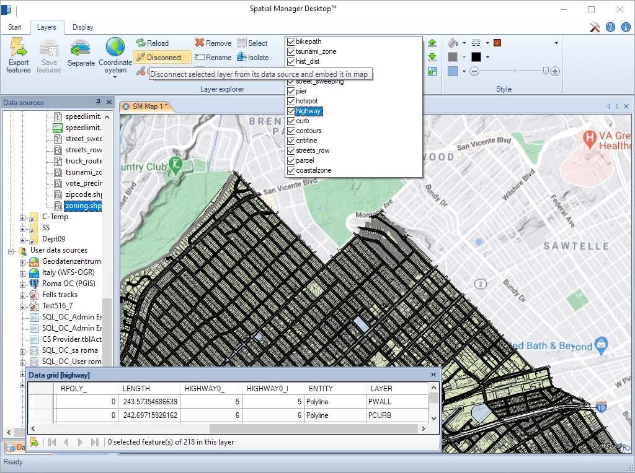The image size is (635, 473).
Task: Click the export icon in Data grid toolbar
Action: [34, 442]
